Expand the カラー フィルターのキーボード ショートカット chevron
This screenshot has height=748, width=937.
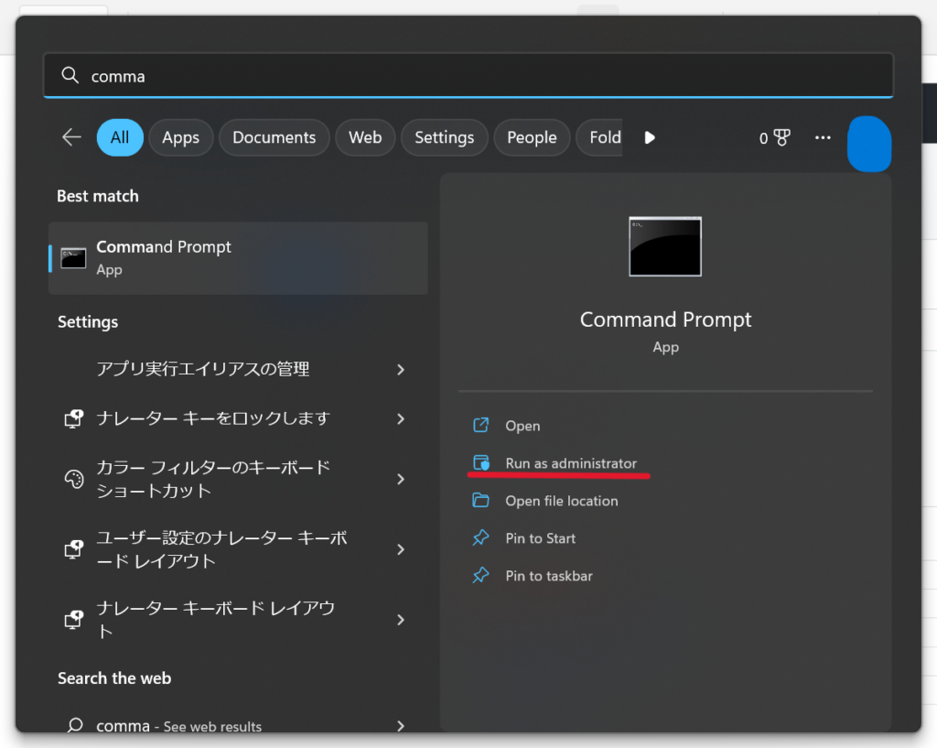401,479
